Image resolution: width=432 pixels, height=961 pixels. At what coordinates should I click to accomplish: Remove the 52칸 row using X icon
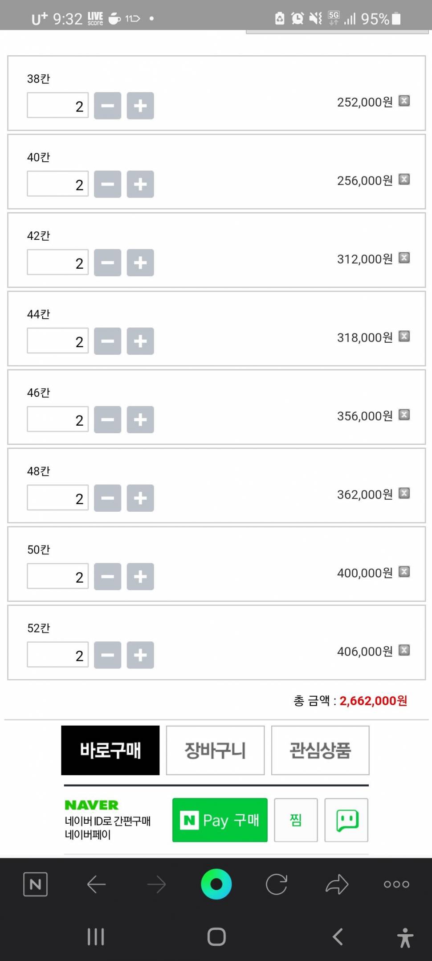tap(404, 650)
